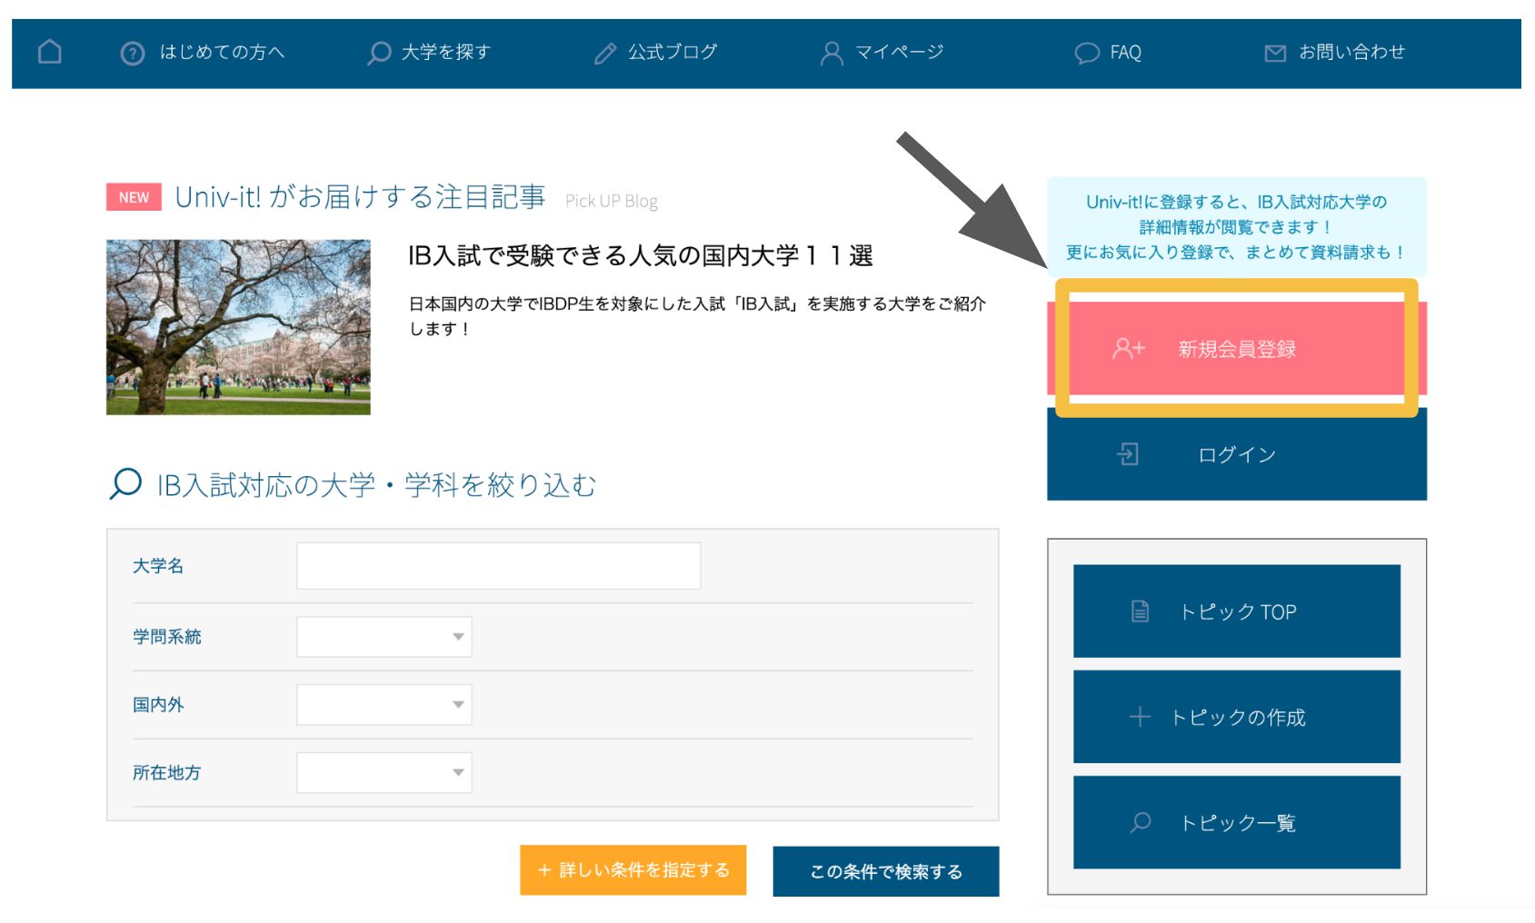Click the magnifier icon by IB入試対応の大学 heading

click(x=125, y=483)
